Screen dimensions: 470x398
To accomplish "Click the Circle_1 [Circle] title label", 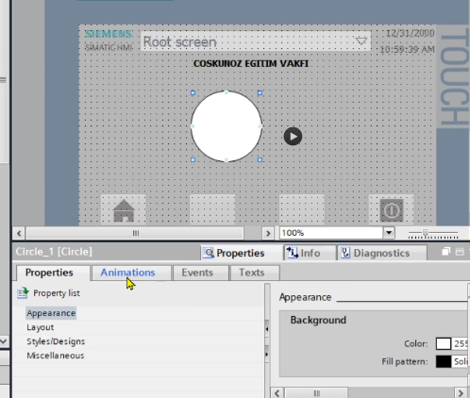I will pos(54,252).
